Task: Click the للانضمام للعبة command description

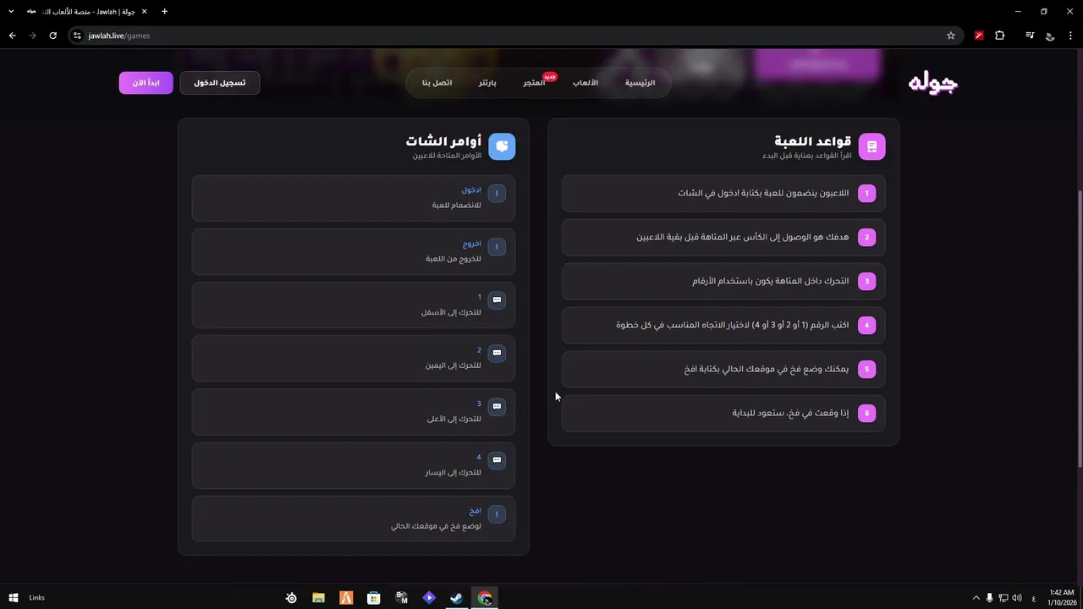Action: [456, 205]
